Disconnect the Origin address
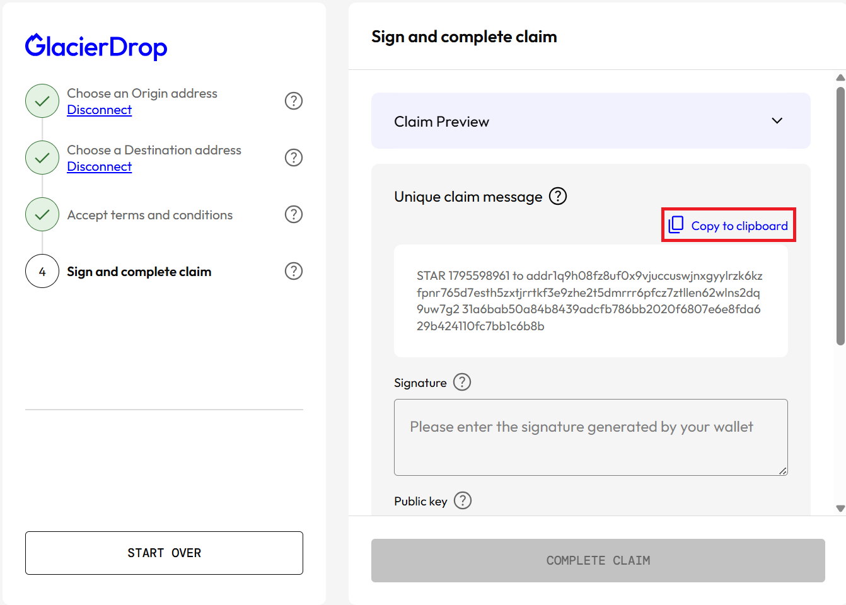Viewport: 846px width, 605px height. point(100,110)
